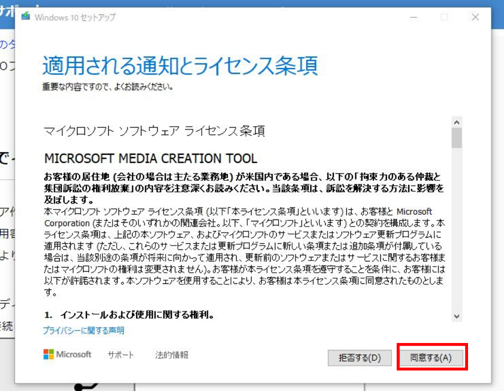The image size is (504, 391).
Task: Click the Windows 10 setup title bar icon
Action: (x=26, y=16)
